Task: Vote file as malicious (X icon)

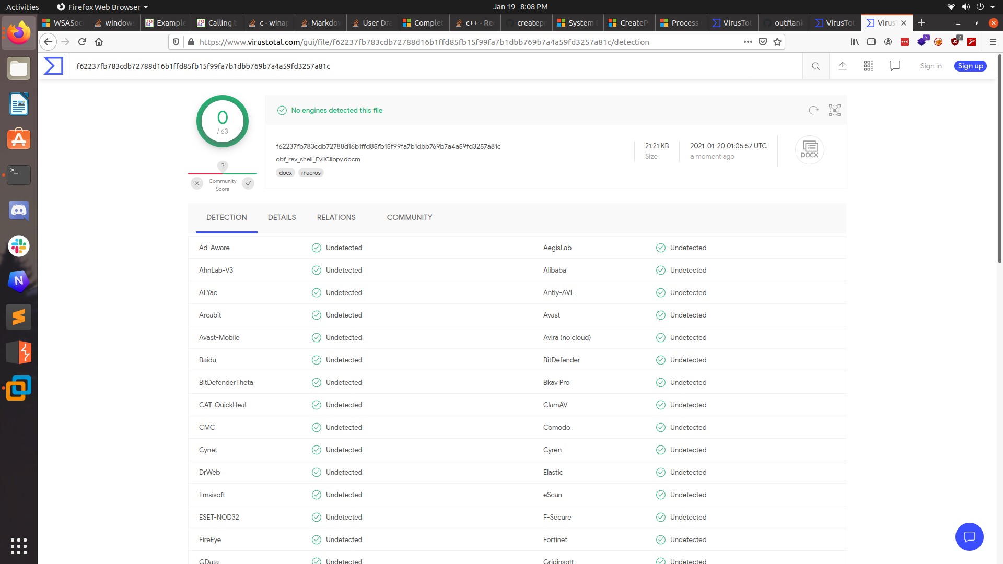Action: 197,183
